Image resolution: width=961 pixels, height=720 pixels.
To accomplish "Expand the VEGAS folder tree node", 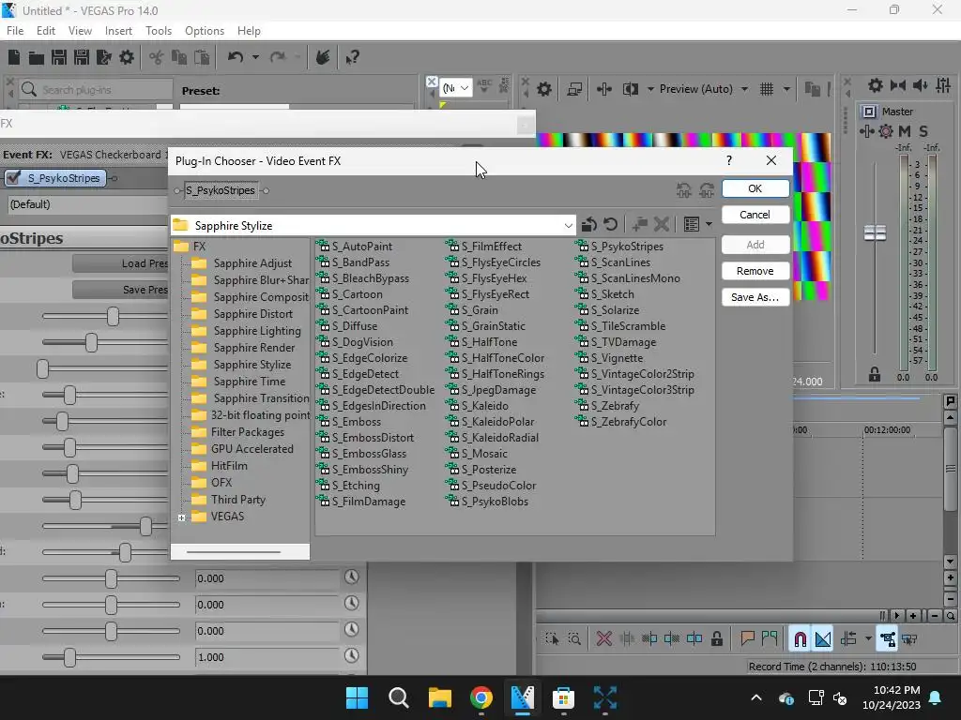I will 182,517.
